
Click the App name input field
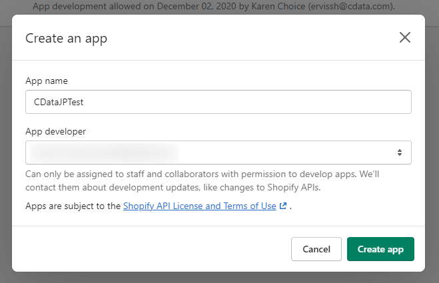pos(219,102)
